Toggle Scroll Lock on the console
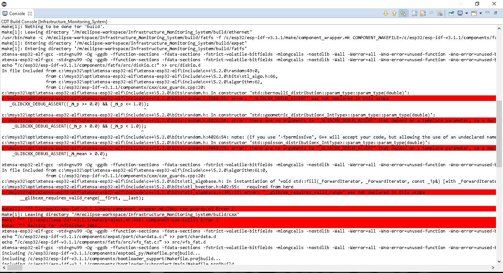503x273 pixels. [422, 13]
